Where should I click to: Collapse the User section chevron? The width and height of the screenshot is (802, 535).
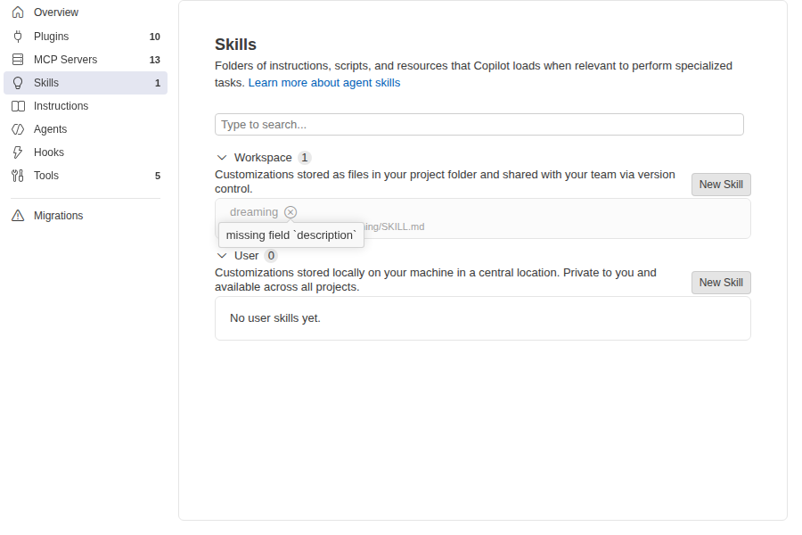[x=222, y=256]
